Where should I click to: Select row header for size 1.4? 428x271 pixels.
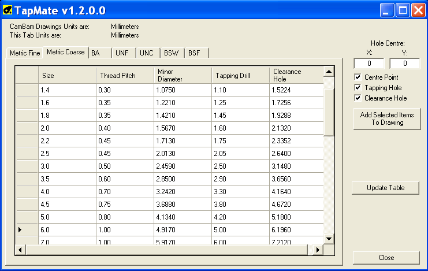pos(27,90)
